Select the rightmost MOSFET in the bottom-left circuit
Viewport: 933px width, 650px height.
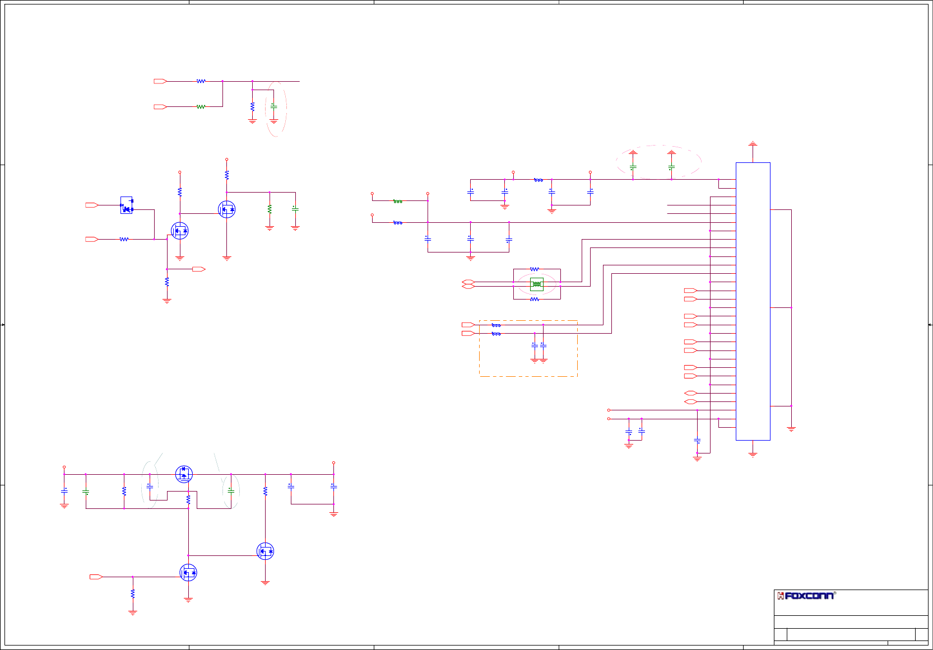265,551
